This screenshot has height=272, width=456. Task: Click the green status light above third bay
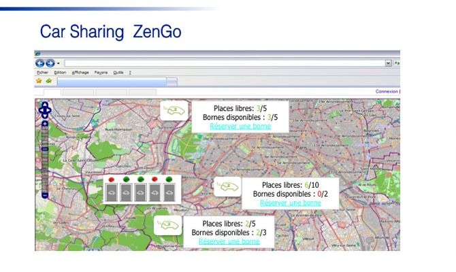coord(141,179)
